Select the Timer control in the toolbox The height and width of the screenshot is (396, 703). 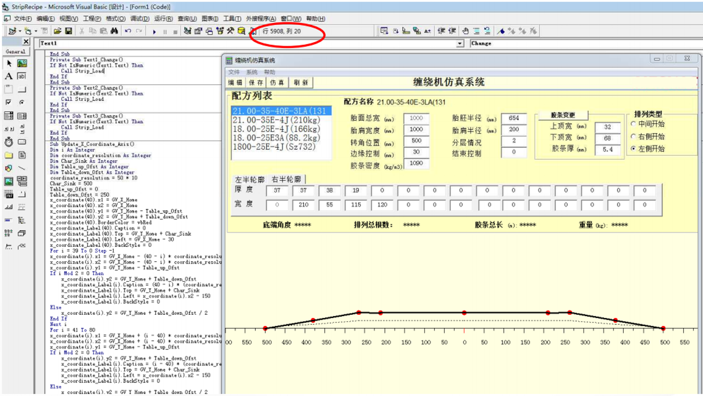tap(9, 142)
